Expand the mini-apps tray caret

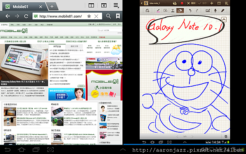(123, 149)
